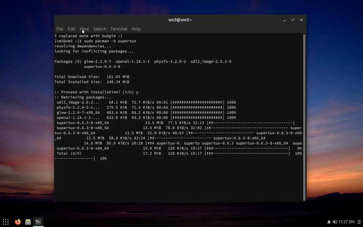Click the '463.4 KiB' size value
363x227 pixels.
point(117,113)
